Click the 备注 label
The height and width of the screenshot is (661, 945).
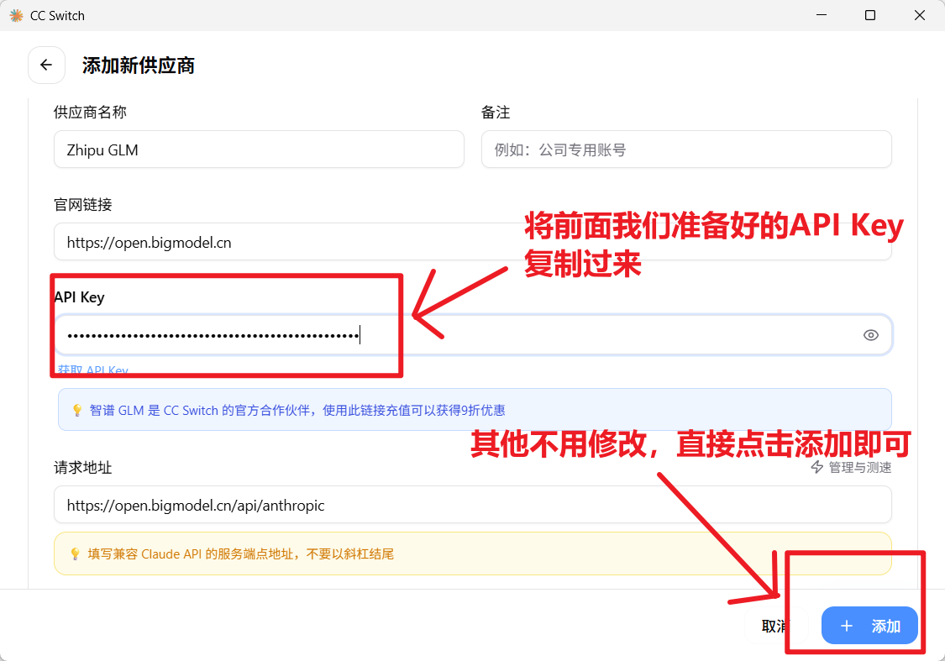(x=496, y=112)
